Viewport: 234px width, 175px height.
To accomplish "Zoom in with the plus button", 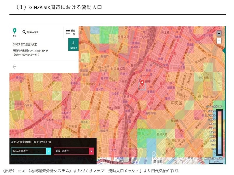I will tap(219, 34).
